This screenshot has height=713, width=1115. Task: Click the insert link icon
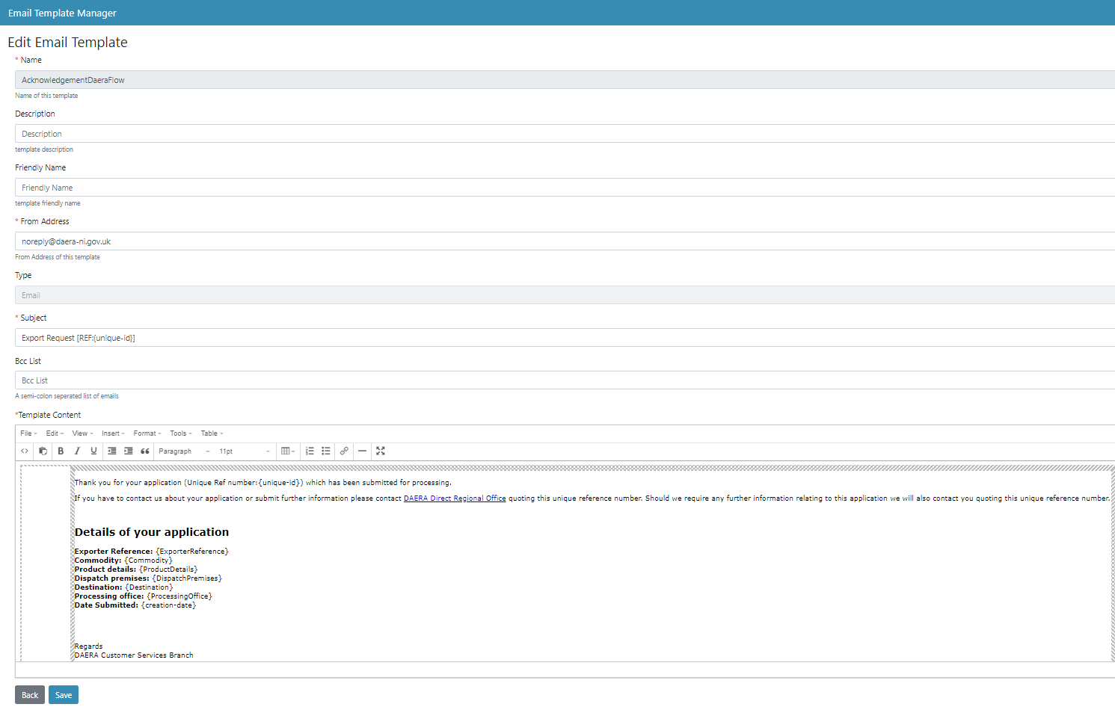pyautogui.click(x=344, y=451)
